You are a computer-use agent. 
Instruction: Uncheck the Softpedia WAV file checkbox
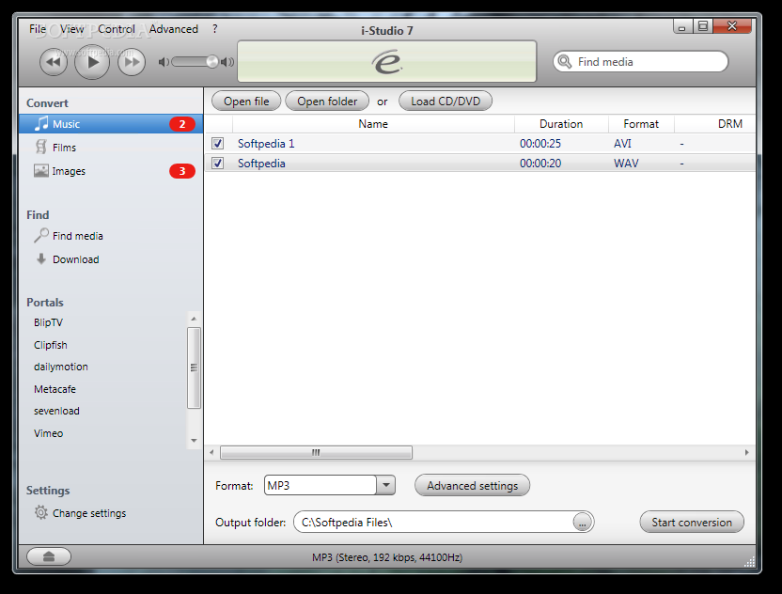(x=218, y=164)
